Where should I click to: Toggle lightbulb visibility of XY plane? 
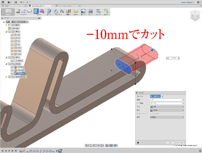pos(12,48)
